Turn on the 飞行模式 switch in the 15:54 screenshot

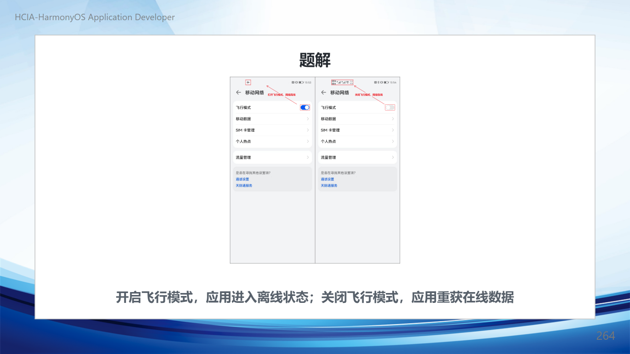point(390,107)
